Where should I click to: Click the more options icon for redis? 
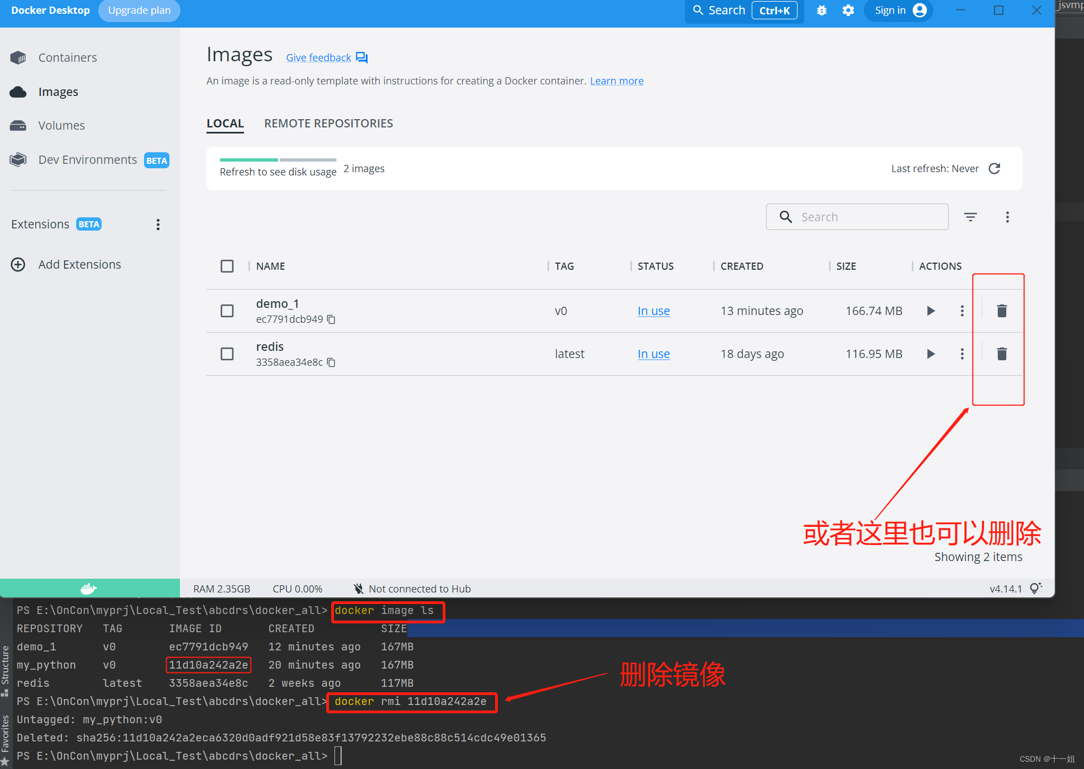[961, 354]
